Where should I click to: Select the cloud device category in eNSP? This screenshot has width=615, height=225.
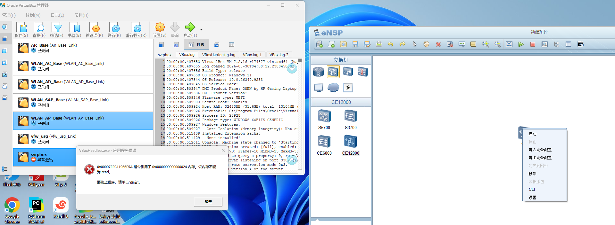[333, 87]
